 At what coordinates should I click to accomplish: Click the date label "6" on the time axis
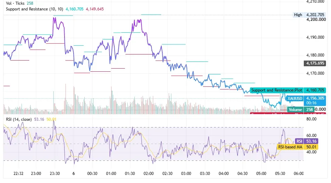74,174
